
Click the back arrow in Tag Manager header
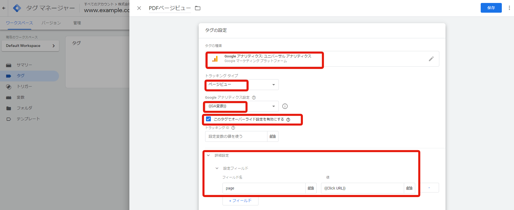4,8
